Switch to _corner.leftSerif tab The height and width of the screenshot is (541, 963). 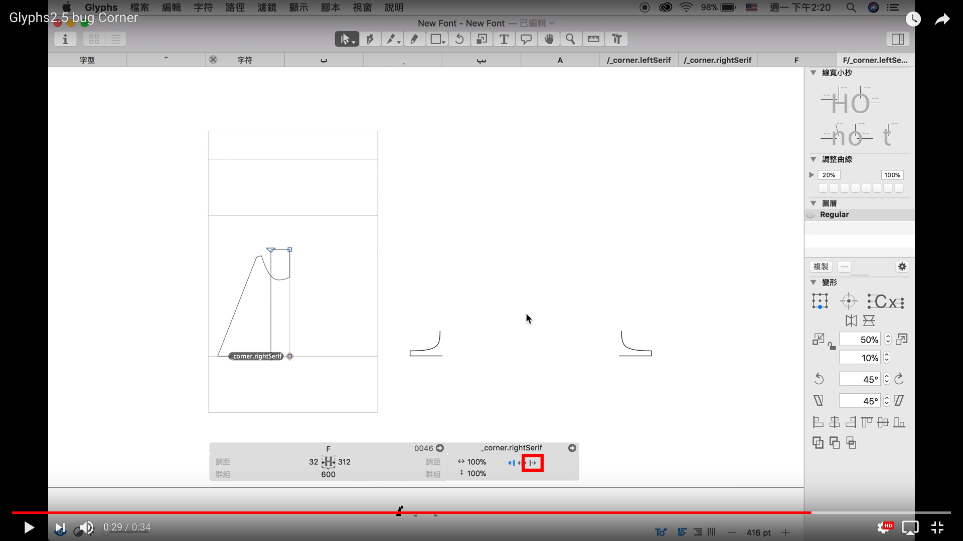(x=638, y=60)
